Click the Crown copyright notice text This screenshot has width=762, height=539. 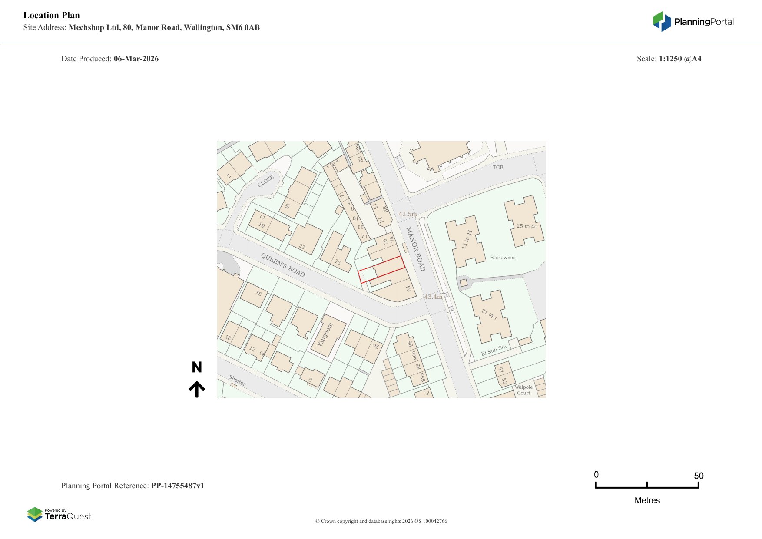click(x=381, y=521)
